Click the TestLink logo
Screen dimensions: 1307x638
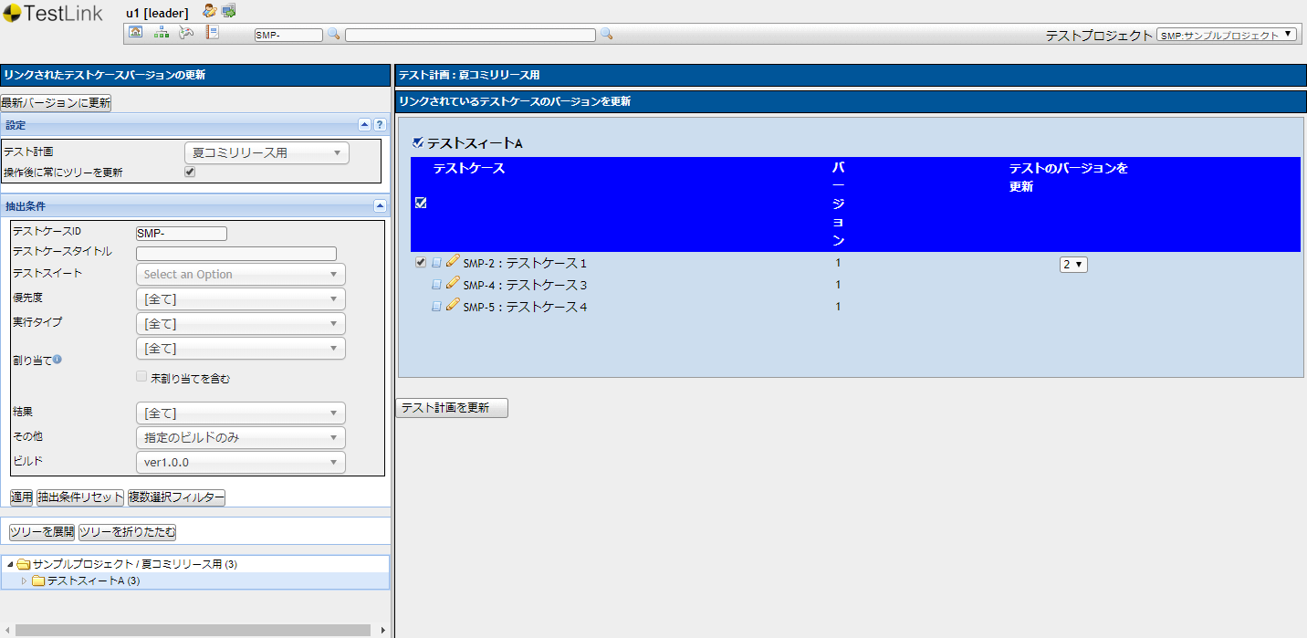(x=54, y=13)
